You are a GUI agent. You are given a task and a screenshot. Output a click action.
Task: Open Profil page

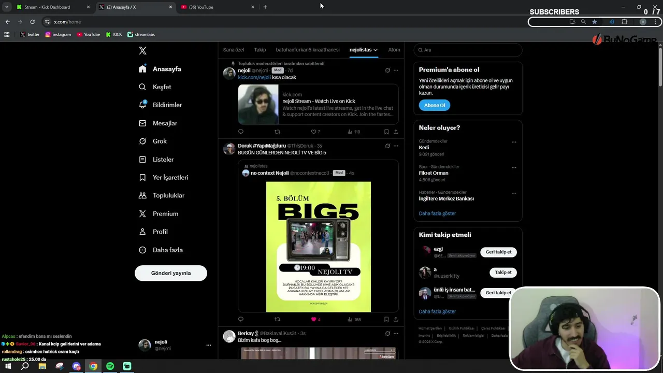coord(153,232)
